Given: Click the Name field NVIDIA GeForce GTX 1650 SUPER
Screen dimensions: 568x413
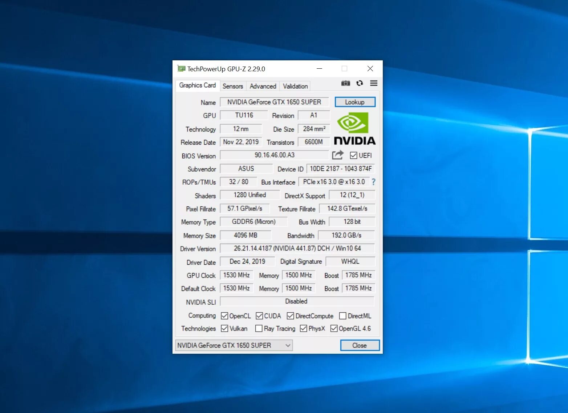Looking at the screenshot, I should (275, 102).
